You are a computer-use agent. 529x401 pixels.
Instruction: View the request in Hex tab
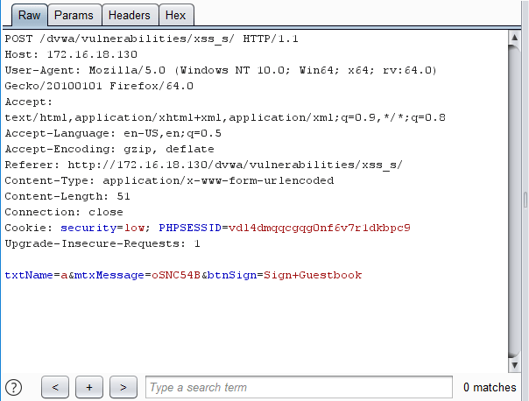(x=175, y=16)
